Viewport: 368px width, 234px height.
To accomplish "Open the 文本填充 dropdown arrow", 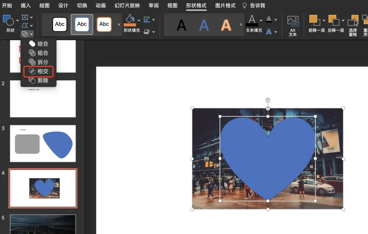I will (x=261, y=20).
